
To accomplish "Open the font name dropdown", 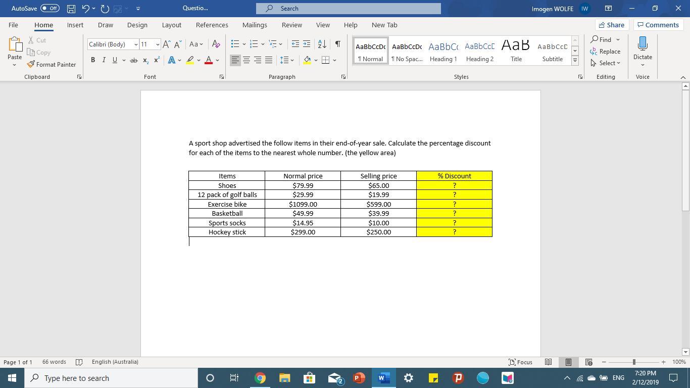I will 136,44.
